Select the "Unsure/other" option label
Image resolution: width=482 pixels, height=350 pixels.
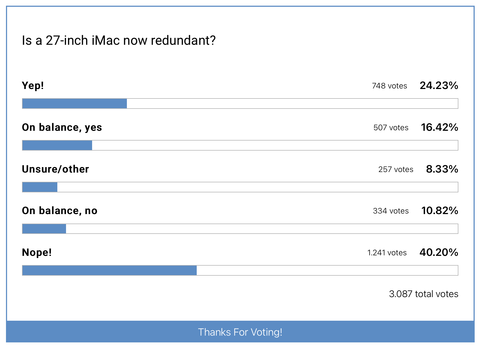55,169
